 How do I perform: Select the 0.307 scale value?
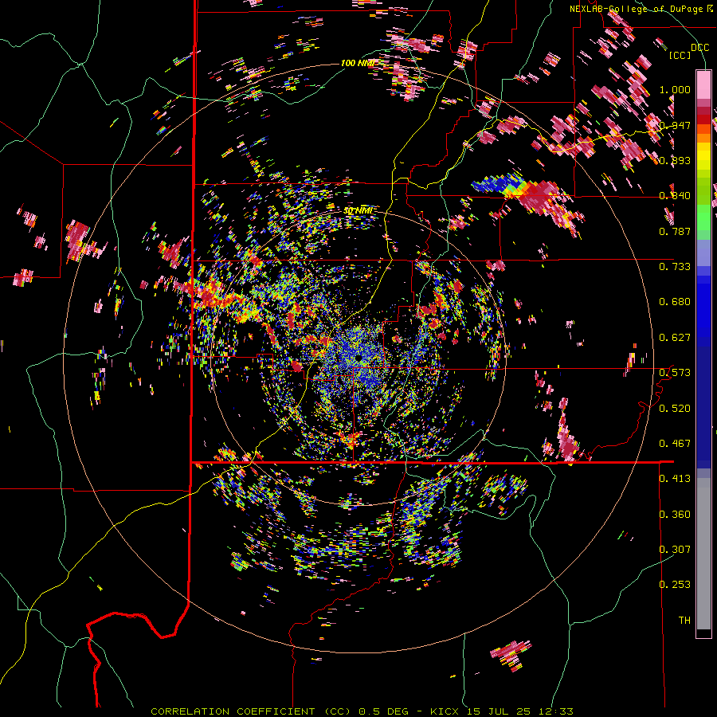coord(675,550)
